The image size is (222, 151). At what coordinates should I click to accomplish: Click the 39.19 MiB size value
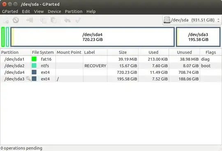pyautogui.click(x=127, y=59)
